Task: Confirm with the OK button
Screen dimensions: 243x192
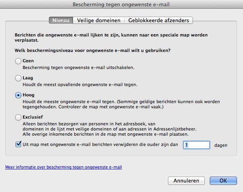Action: click(x=223, y=180)
